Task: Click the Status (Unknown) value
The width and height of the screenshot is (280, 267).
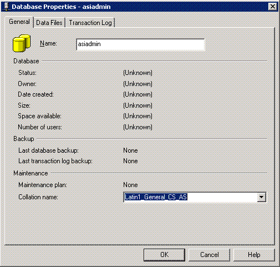Action: click(x=138, y=73)
